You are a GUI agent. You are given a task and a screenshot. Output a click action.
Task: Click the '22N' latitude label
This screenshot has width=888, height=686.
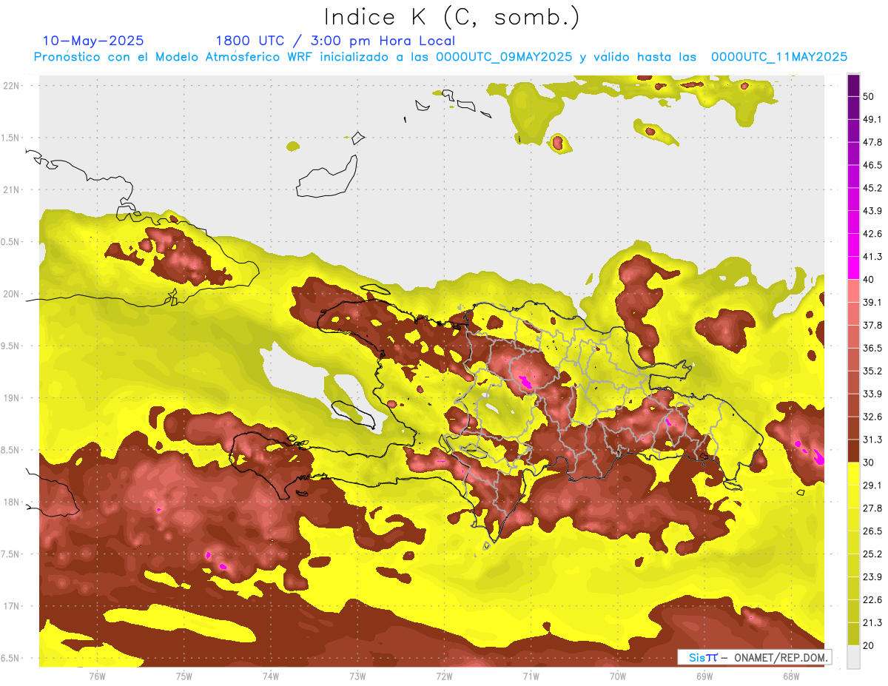tap(13, 85)
